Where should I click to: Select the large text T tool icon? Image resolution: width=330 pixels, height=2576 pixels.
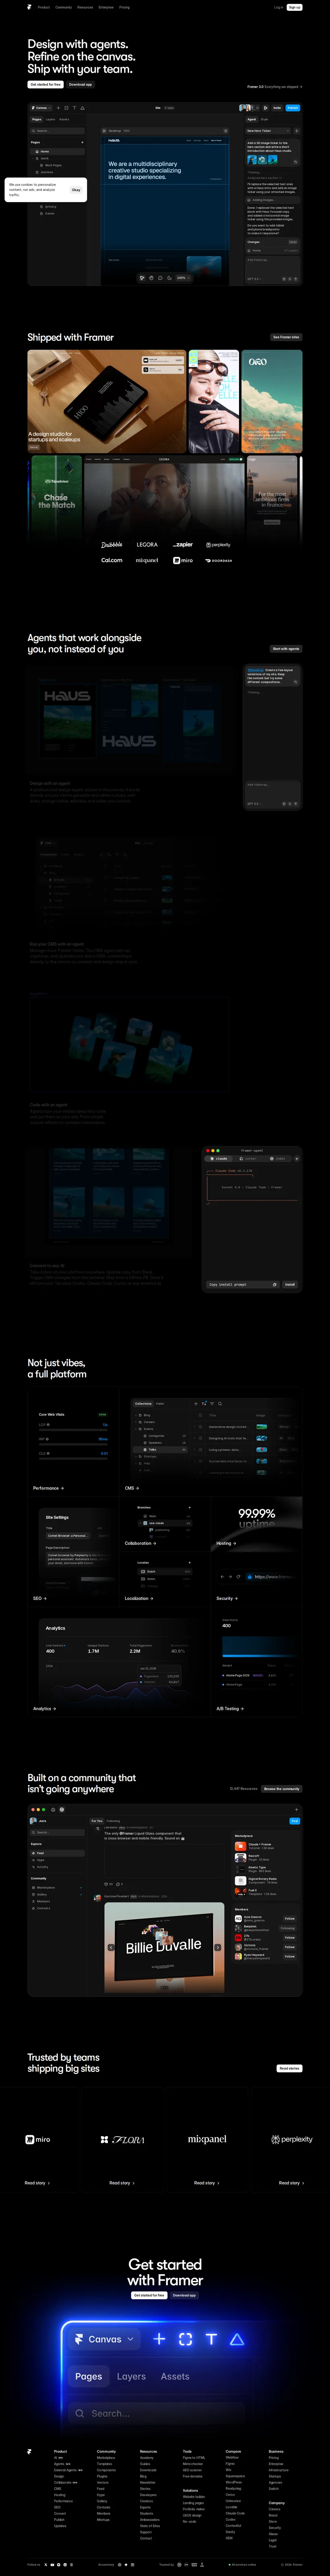(211, 2339)
